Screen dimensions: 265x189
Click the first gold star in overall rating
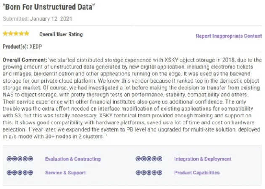5,34
